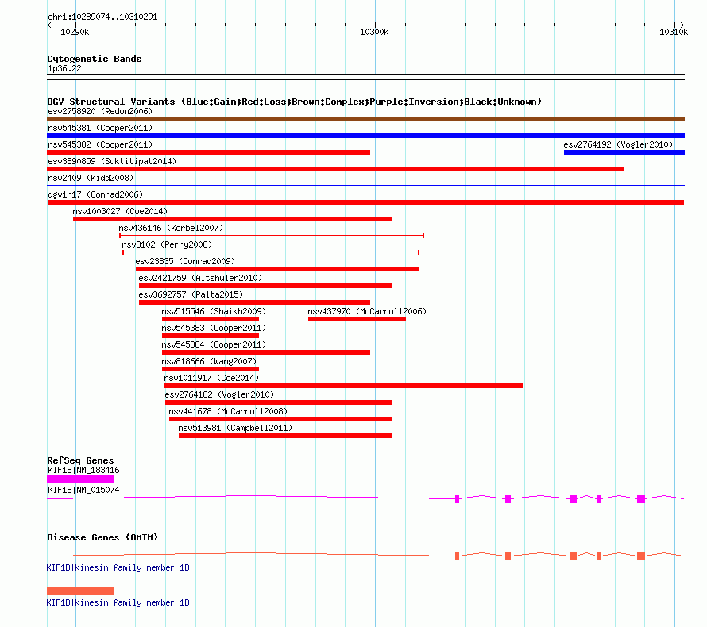Click the 10310k ruler tick label
Viewport: 707px width, 627px height.
tap(674, 32)
